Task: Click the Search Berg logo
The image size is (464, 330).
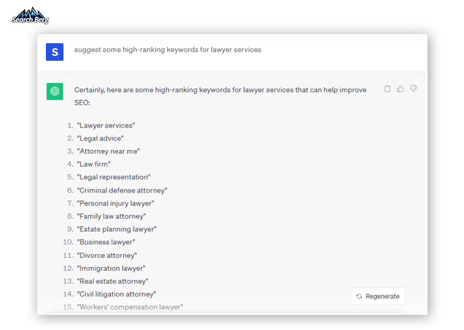Action: (x=30, y=15)
